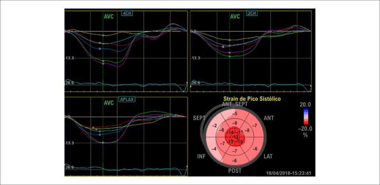
Task: Click the −13.3 axis label in the 2CH panel
Action: click(195, 58)
